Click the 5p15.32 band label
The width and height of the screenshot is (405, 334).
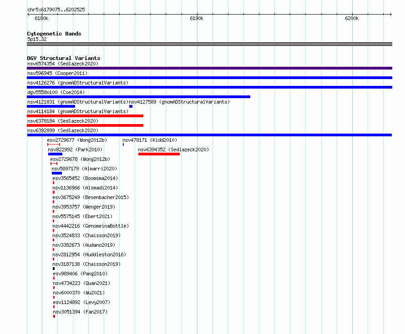point(37,39)
